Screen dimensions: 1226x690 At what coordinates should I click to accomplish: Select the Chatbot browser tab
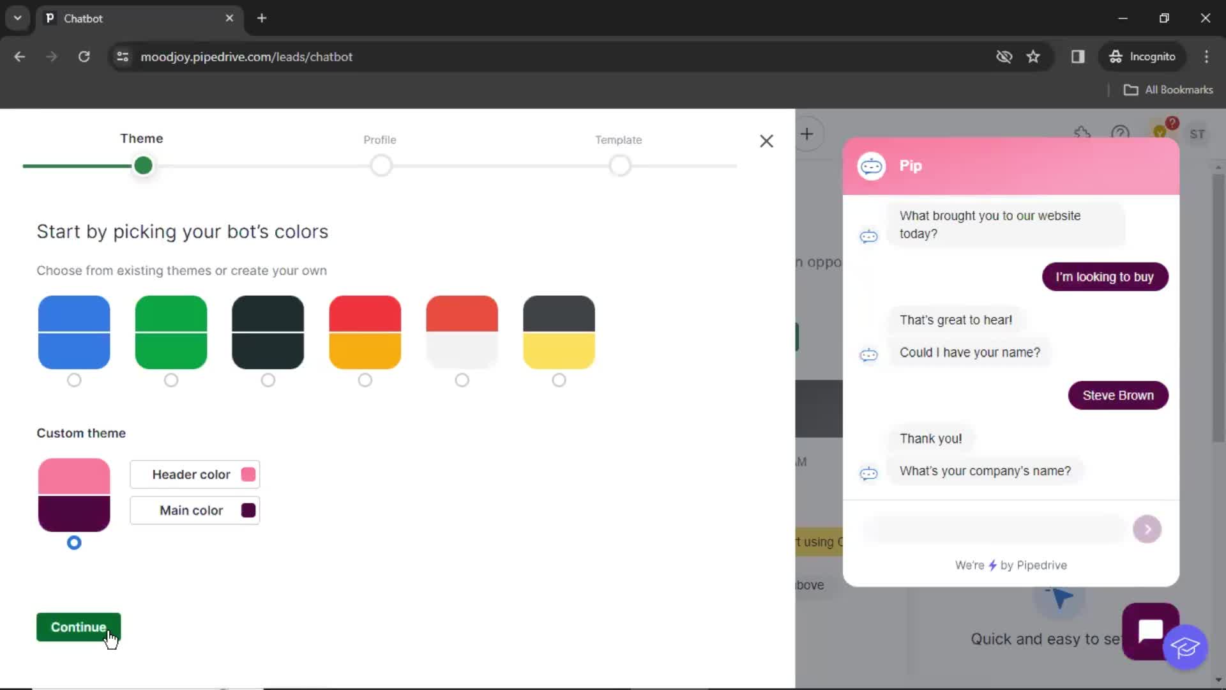pos(139,18)
